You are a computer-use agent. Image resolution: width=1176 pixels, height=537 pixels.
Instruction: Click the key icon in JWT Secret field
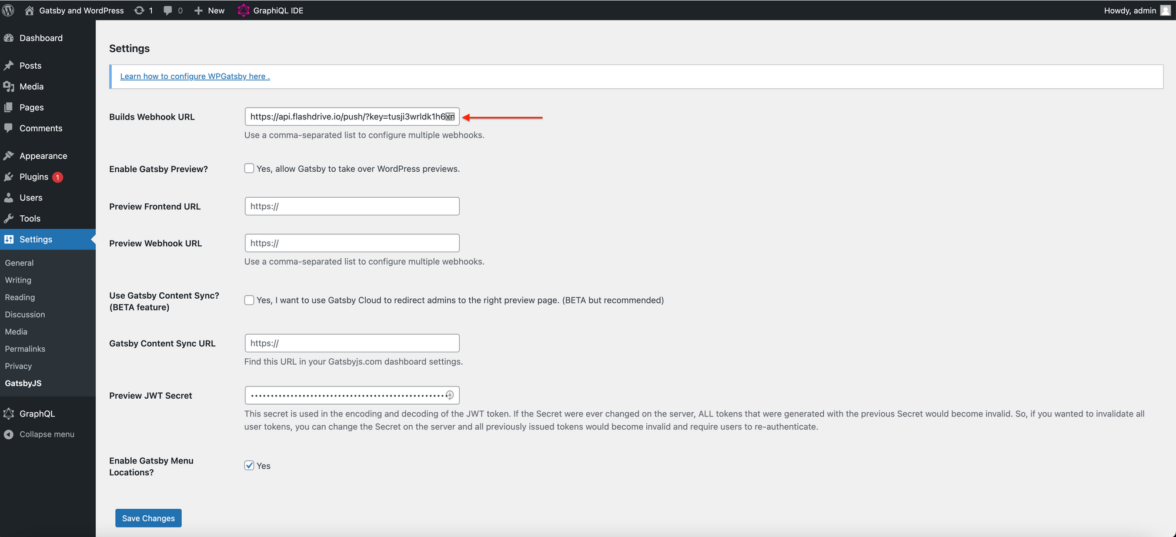coord(450,395)
